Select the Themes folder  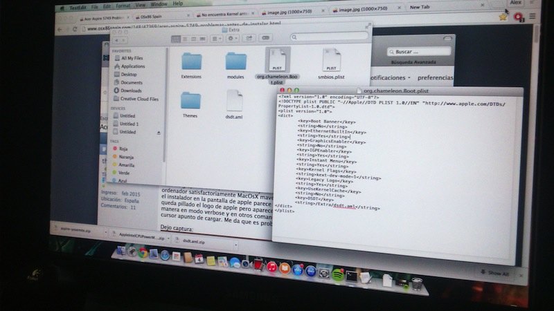190,104
